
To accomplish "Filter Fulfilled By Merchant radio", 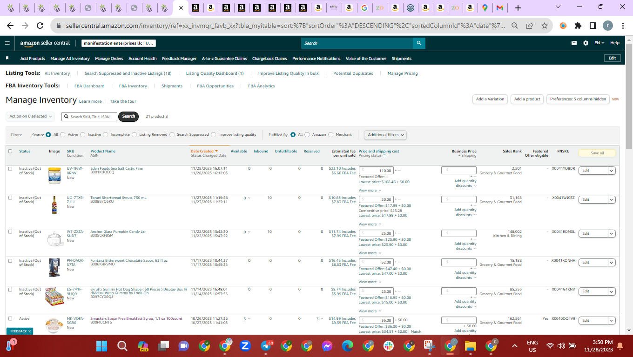I will click(331, 135).
